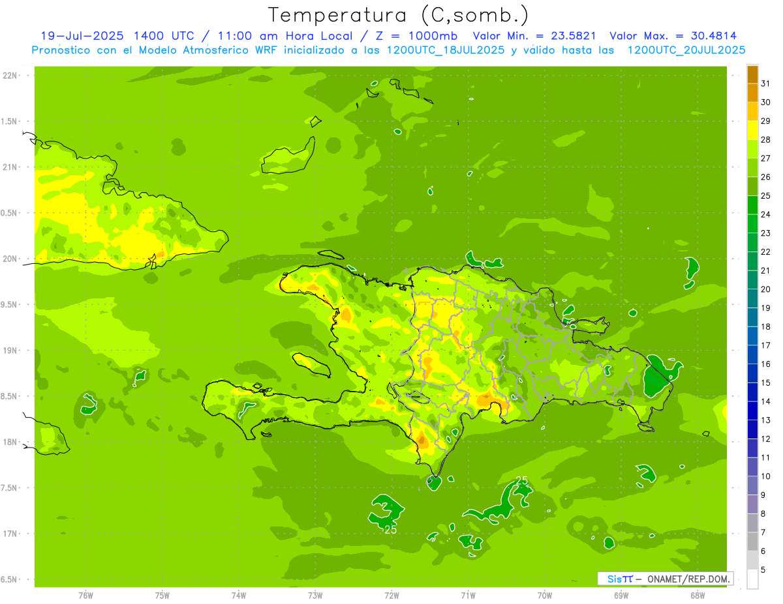Click the "73W" longitude axis label
Image resolution: width=783 pixels, height=604 pixels.
click(x=315, y=596)
